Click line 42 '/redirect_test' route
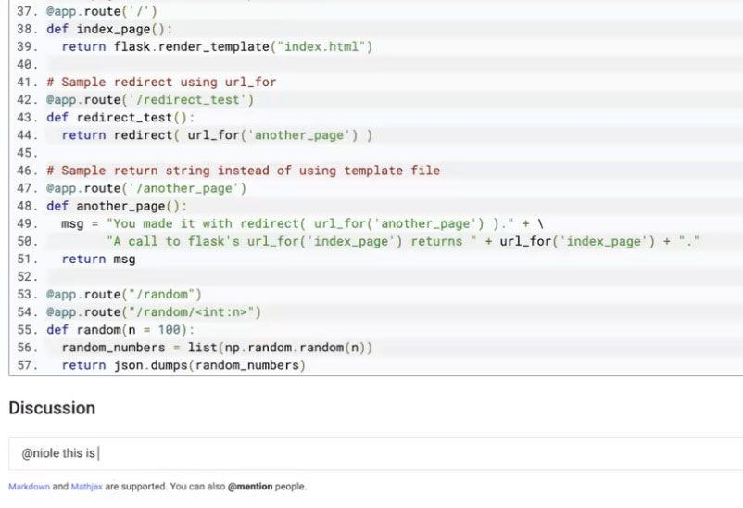743x508 pixels. click(150, 99)
